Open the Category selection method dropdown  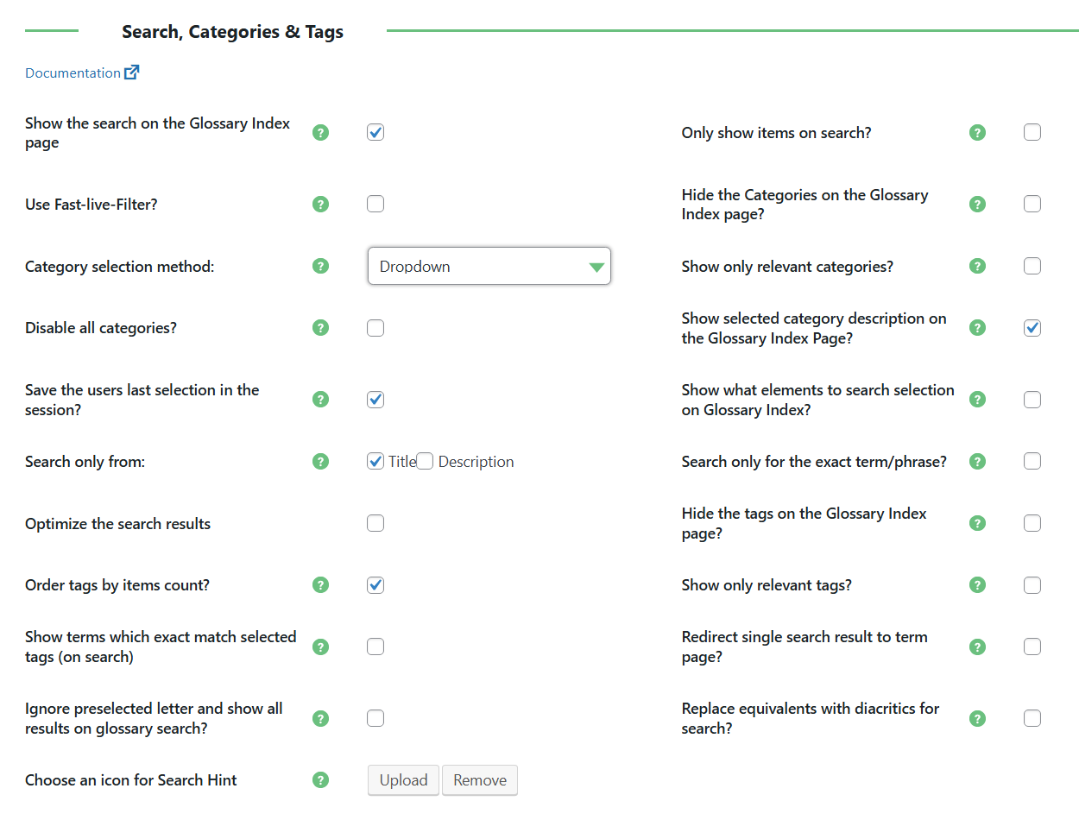[x=489, y=266]
